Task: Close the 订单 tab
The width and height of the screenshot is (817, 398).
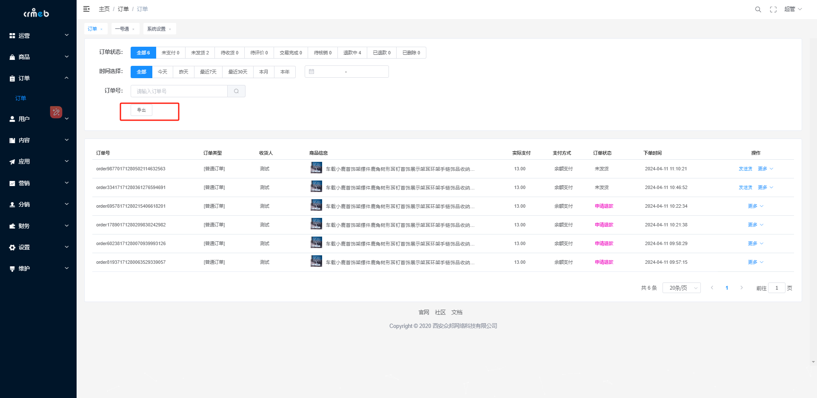Action: [101, 29]
